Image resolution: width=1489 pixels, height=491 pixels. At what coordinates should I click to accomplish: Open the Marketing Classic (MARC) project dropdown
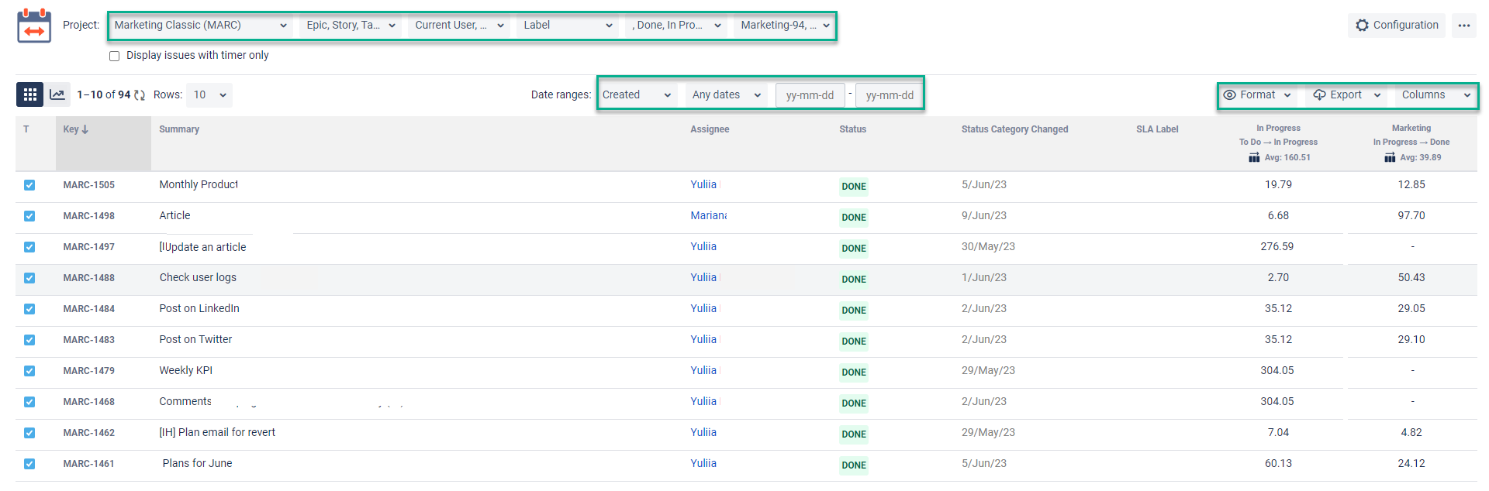[x=202, y=26]
